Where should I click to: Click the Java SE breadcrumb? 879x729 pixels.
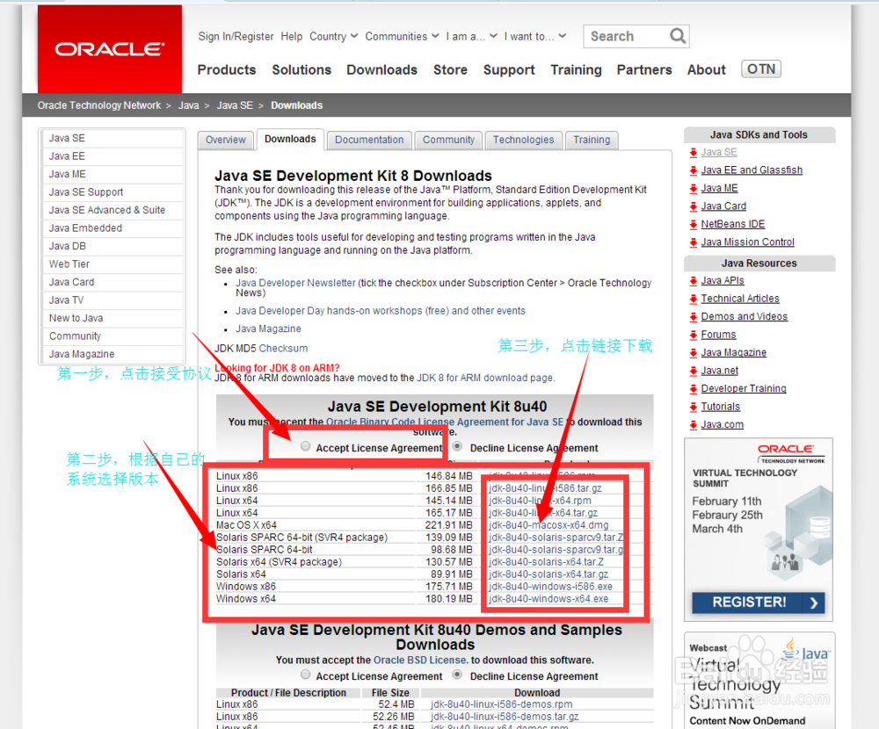pyautogui.click(x=235, y=105)
